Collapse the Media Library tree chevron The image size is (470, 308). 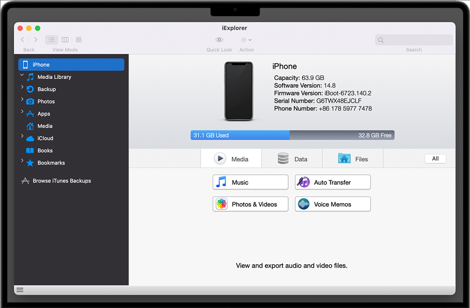coord(22,75)
